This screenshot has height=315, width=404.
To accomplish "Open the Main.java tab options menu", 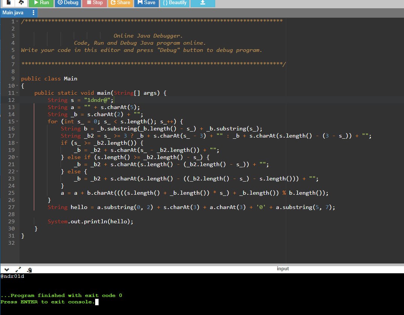I will 33,13.
